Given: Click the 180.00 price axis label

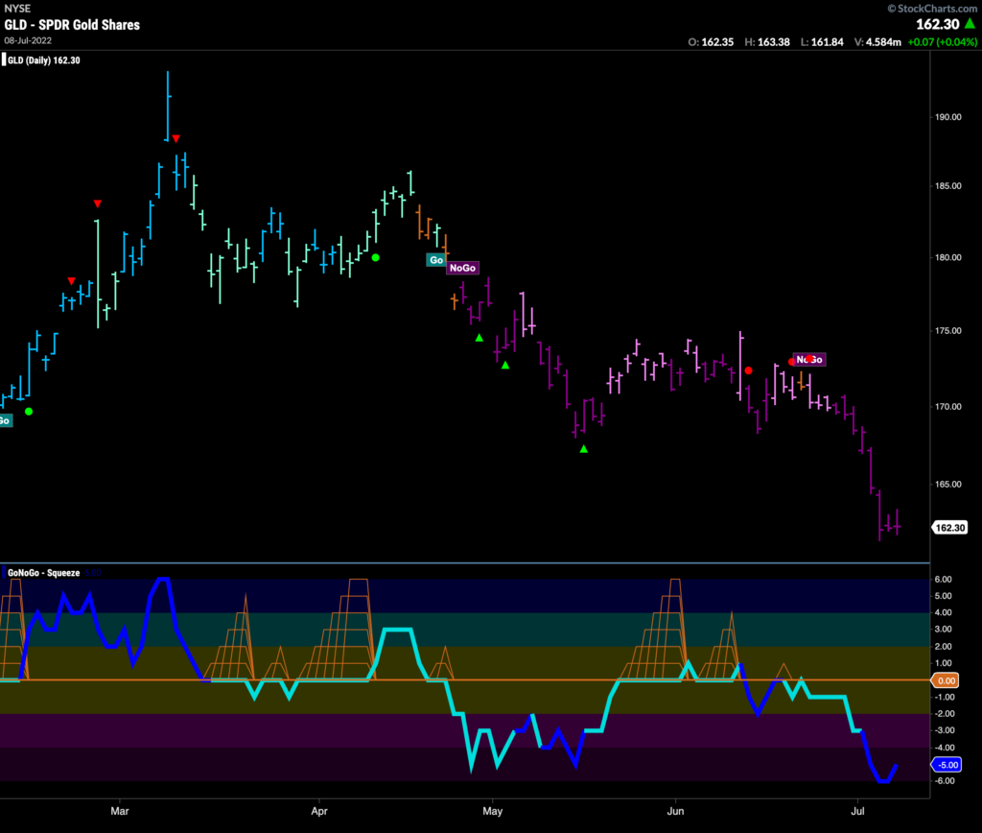Looking at the screenshot, I should point(948,257).
